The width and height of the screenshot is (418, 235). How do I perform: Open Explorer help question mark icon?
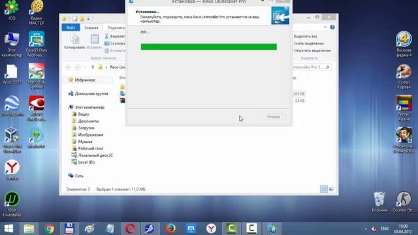click(332, 27)
